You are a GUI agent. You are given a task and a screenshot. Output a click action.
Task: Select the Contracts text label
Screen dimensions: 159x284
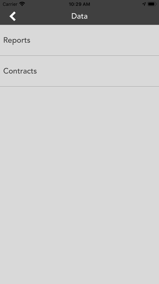coord(20,71)
